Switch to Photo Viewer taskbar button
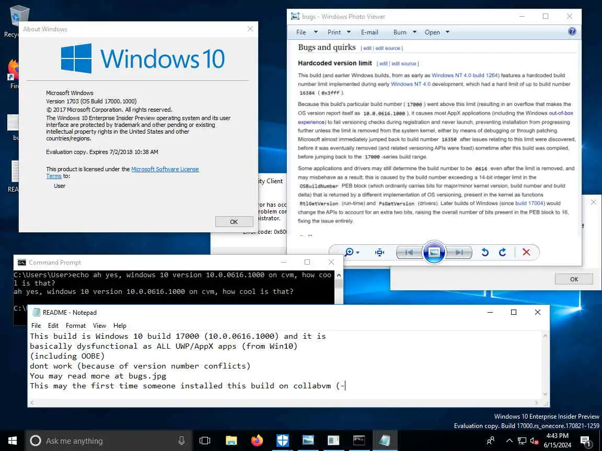The width and height of the screenshot is (602, 451). pos(308,441)
